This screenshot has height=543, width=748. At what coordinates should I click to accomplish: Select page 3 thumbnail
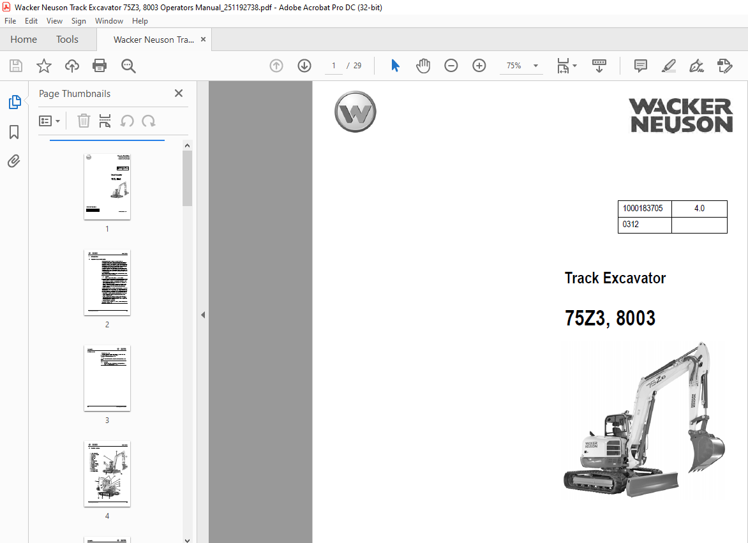(107, 378)
